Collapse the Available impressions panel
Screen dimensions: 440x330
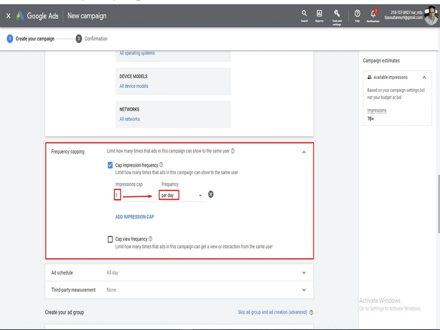(424, 77)
